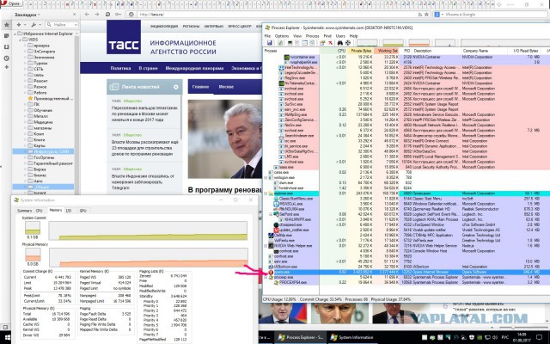
Task: Open the Find menu in Process Explorer
Action: 327,36
